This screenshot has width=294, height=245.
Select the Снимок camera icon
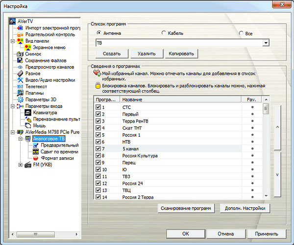pyautogui.click(x=20, y=54)
